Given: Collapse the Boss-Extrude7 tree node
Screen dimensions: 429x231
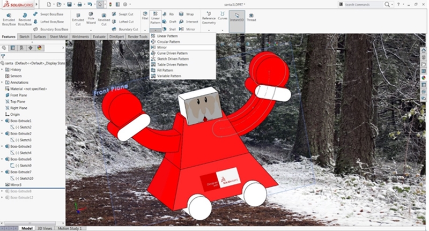Looking at the screenshot, I should [2, 172].
